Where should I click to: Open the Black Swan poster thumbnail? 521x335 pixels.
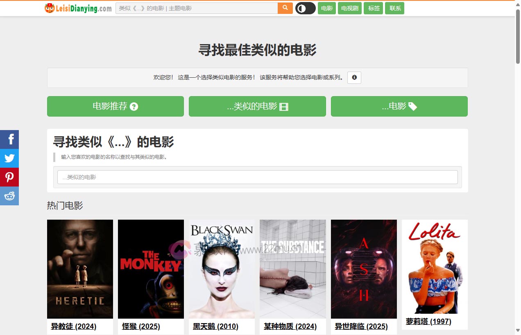click(222, 269)
